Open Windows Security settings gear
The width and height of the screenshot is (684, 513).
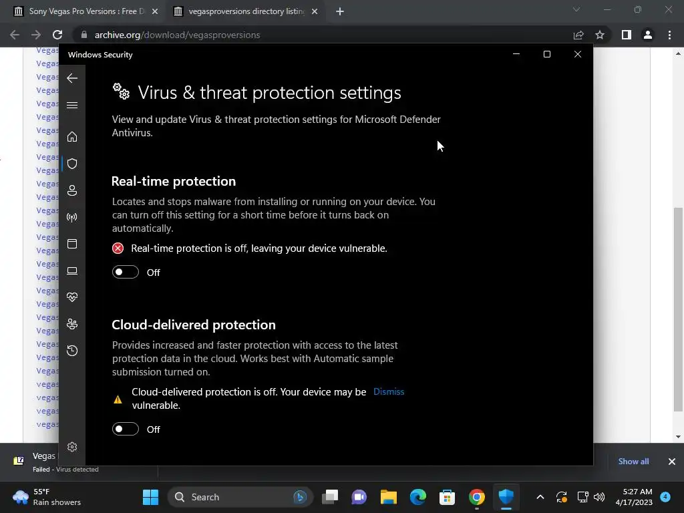[x=72, y=447]
